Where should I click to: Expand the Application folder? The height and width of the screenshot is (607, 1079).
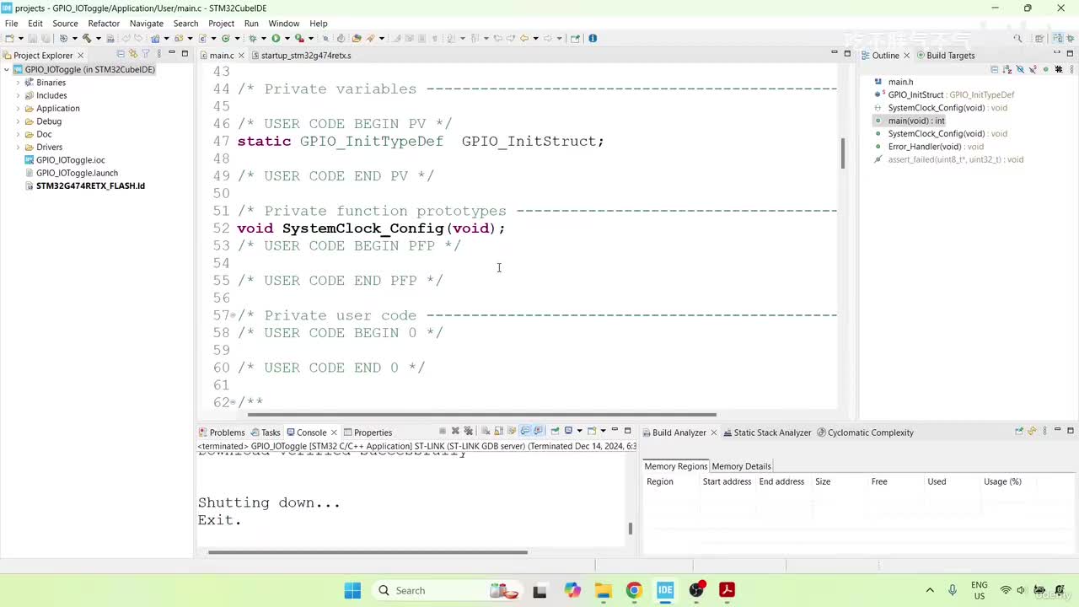point(18,109)
